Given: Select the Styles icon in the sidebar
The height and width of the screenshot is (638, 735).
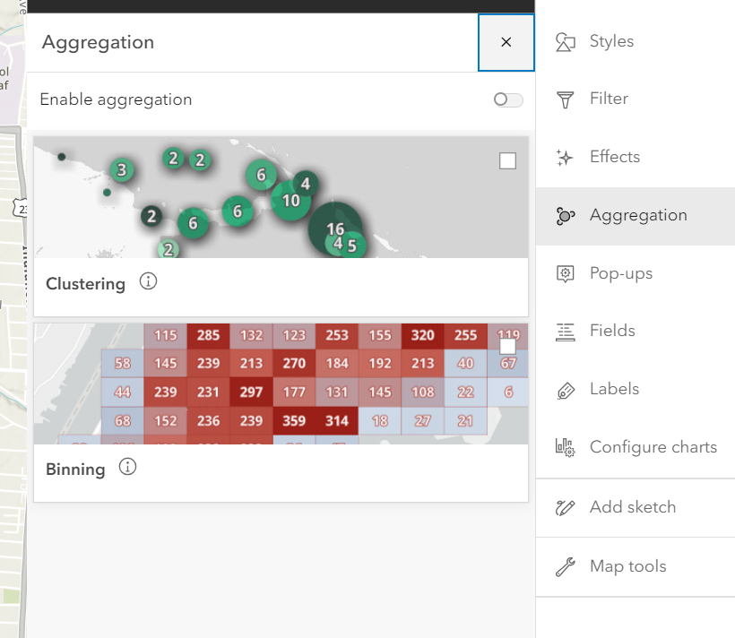Looking at the screenshot, I should 566,41.
